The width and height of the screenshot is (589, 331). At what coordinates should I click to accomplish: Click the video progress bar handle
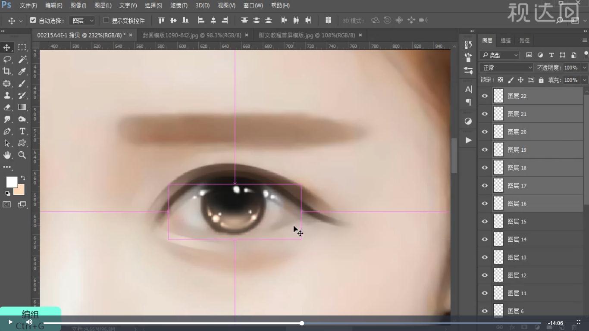[302, 323]
